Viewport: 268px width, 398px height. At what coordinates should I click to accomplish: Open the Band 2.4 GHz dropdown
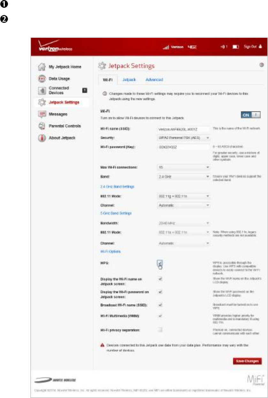pos(183,176)
